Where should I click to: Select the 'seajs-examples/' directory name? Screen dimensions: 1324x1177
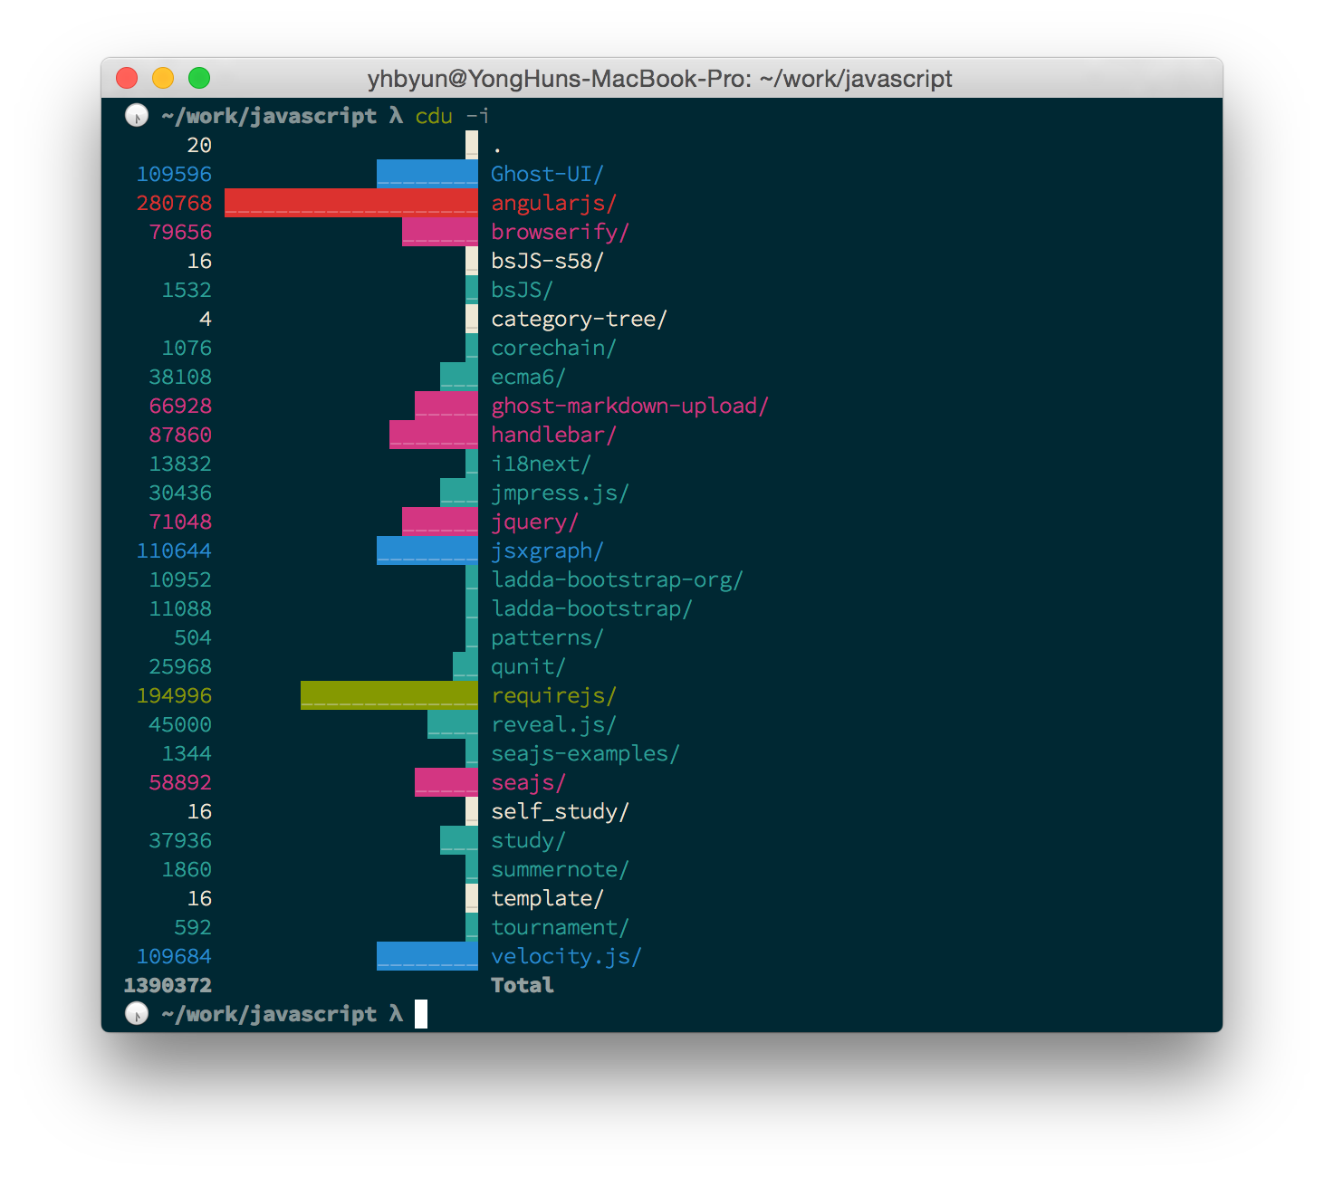point(585,753)
